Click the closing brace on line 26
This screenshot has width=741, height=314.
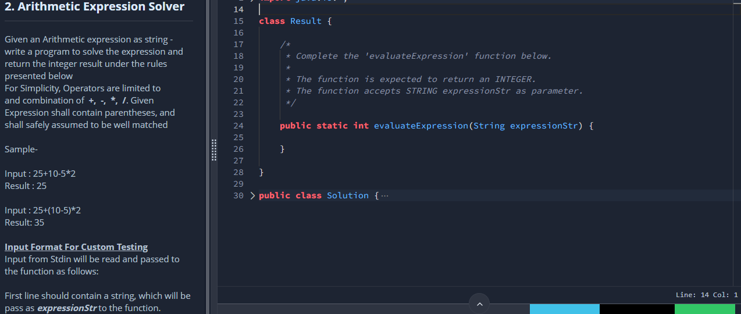(282, 149)
